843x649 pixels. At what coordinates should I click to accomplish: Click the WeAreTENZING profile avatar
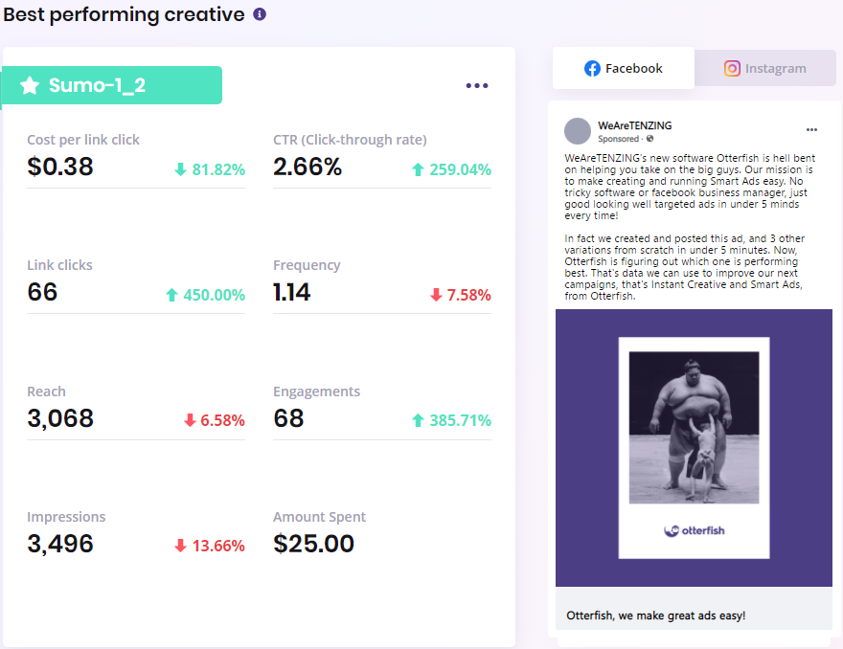point(578,131)
